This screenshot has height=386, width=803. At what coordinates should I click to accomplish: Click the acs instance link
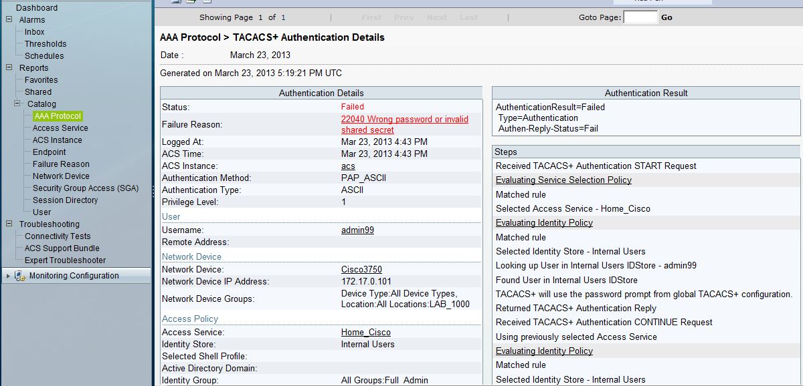click(x=348, y=166)
